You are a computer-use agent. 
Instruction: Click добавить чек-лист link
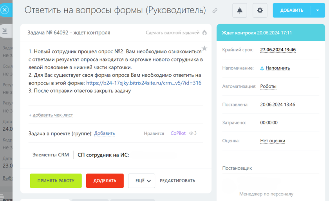51,115
